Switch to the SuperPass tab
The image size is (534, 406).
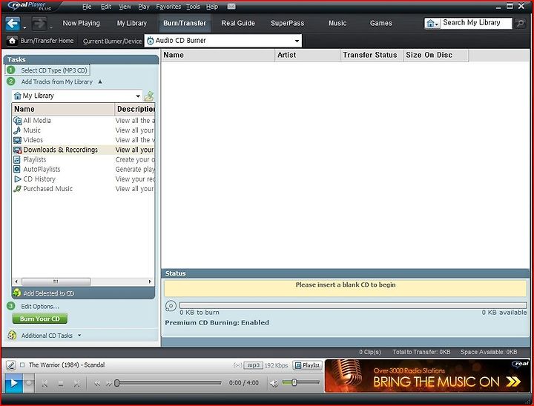click(x=288, y=23)
